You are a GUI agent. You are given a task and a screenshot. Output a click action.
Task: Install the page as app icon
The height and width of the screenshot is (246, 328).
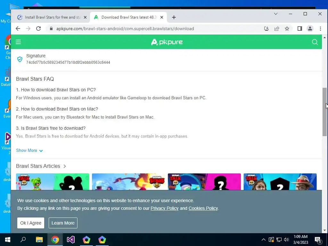pyautogui.click(x=266, y=29)
